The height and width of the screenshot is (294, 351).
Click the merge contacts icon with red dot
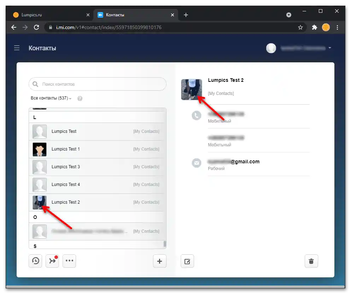[52, 261]
